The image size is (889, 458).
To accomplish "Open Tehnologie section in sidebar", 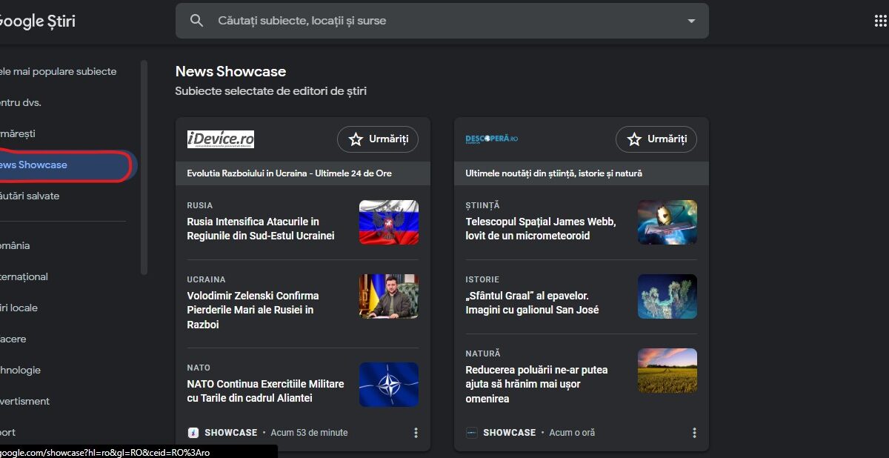I will 20,371.
